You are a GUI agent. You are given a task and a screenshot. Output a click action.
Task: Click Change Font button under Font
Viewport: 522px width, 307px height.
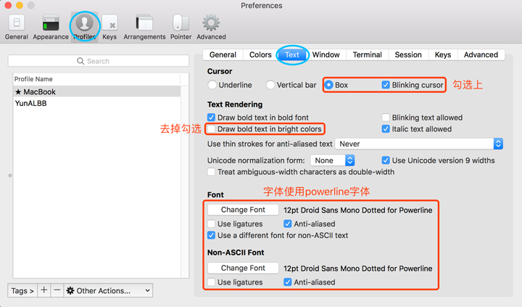243,210
